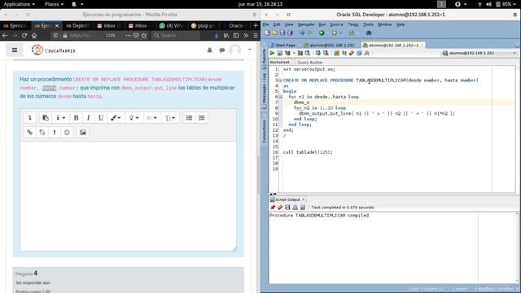This screenshot has height=293, width=521.
Task: Expand editor toolbar toggle button
Action: pos(30,118)
